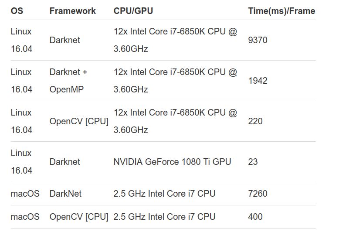Click OpenCV [CPU] in the 220 ms row

[79, 121]
